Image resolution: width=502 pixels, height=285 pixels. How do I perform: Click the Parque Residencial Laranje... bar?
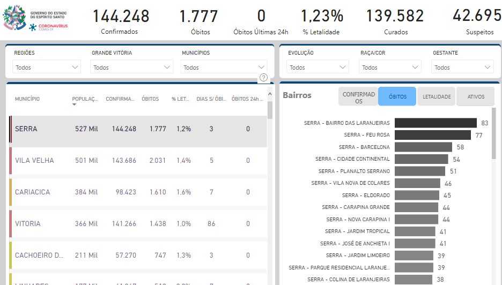tap(414, 267)
